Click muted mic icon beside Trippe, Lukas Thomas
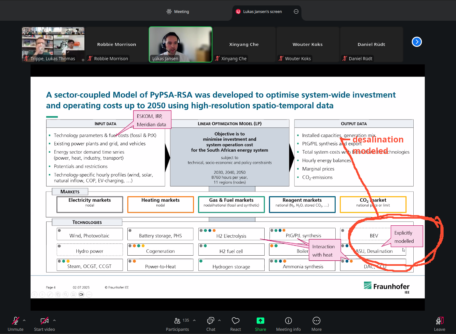Screen dimensions: 456x334 point(26,58)
